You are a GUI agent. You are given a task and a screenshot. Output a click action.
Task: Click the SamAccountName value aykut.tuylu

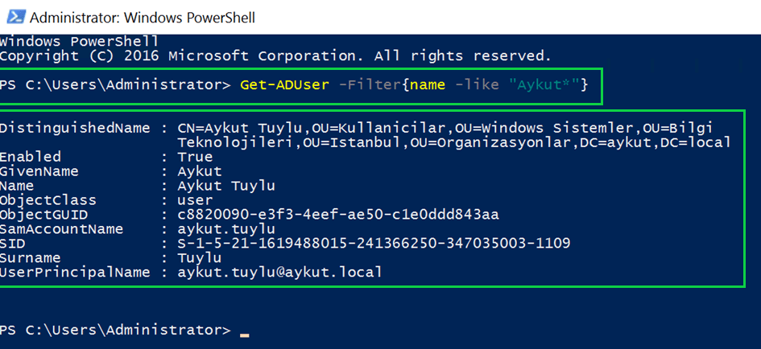[x=226, y=229]
